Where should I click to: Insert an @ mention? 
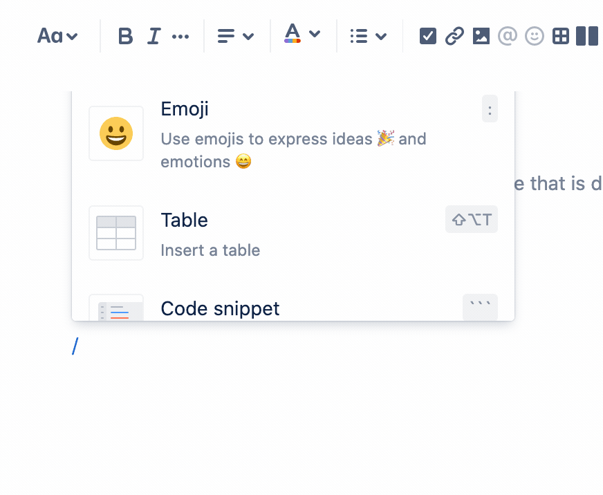coord(508,36)
